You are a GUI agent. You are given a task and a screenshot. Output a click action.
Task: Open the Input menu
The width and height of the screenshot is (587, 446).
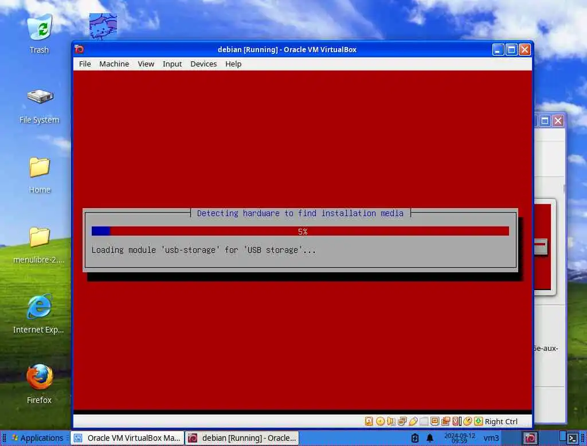tap(172, 64)
